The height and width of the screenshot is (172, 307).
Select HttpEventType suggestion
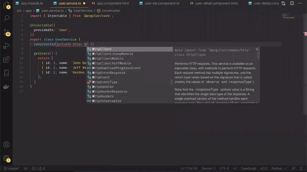click(x=130, y=82)
